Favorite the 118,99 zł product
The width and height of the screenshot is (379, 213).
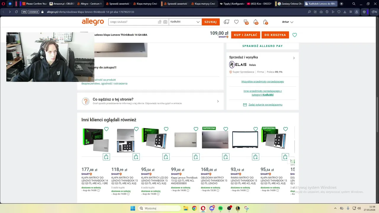coord(136,129)
